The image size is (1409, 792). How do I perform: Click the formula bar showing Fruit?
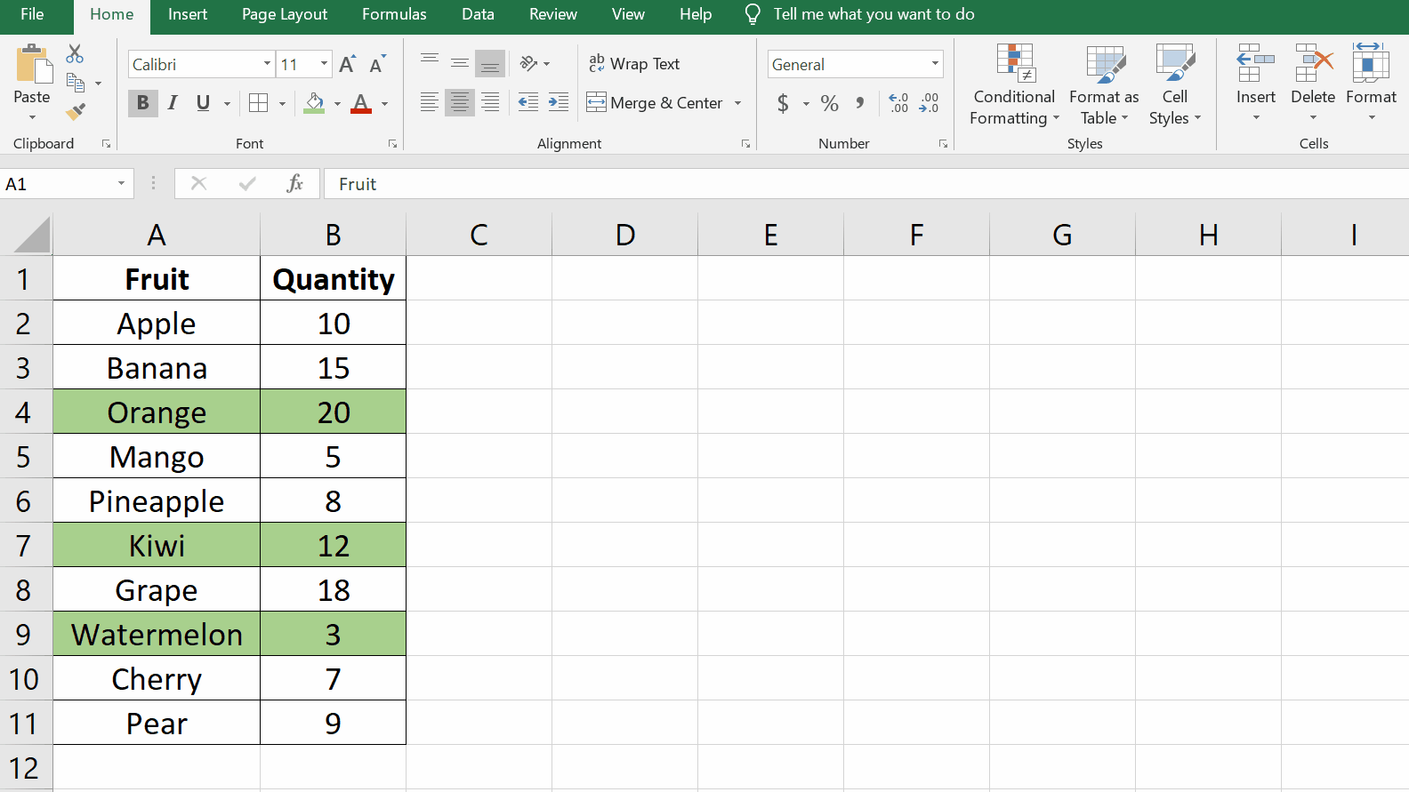pos(865,184)
